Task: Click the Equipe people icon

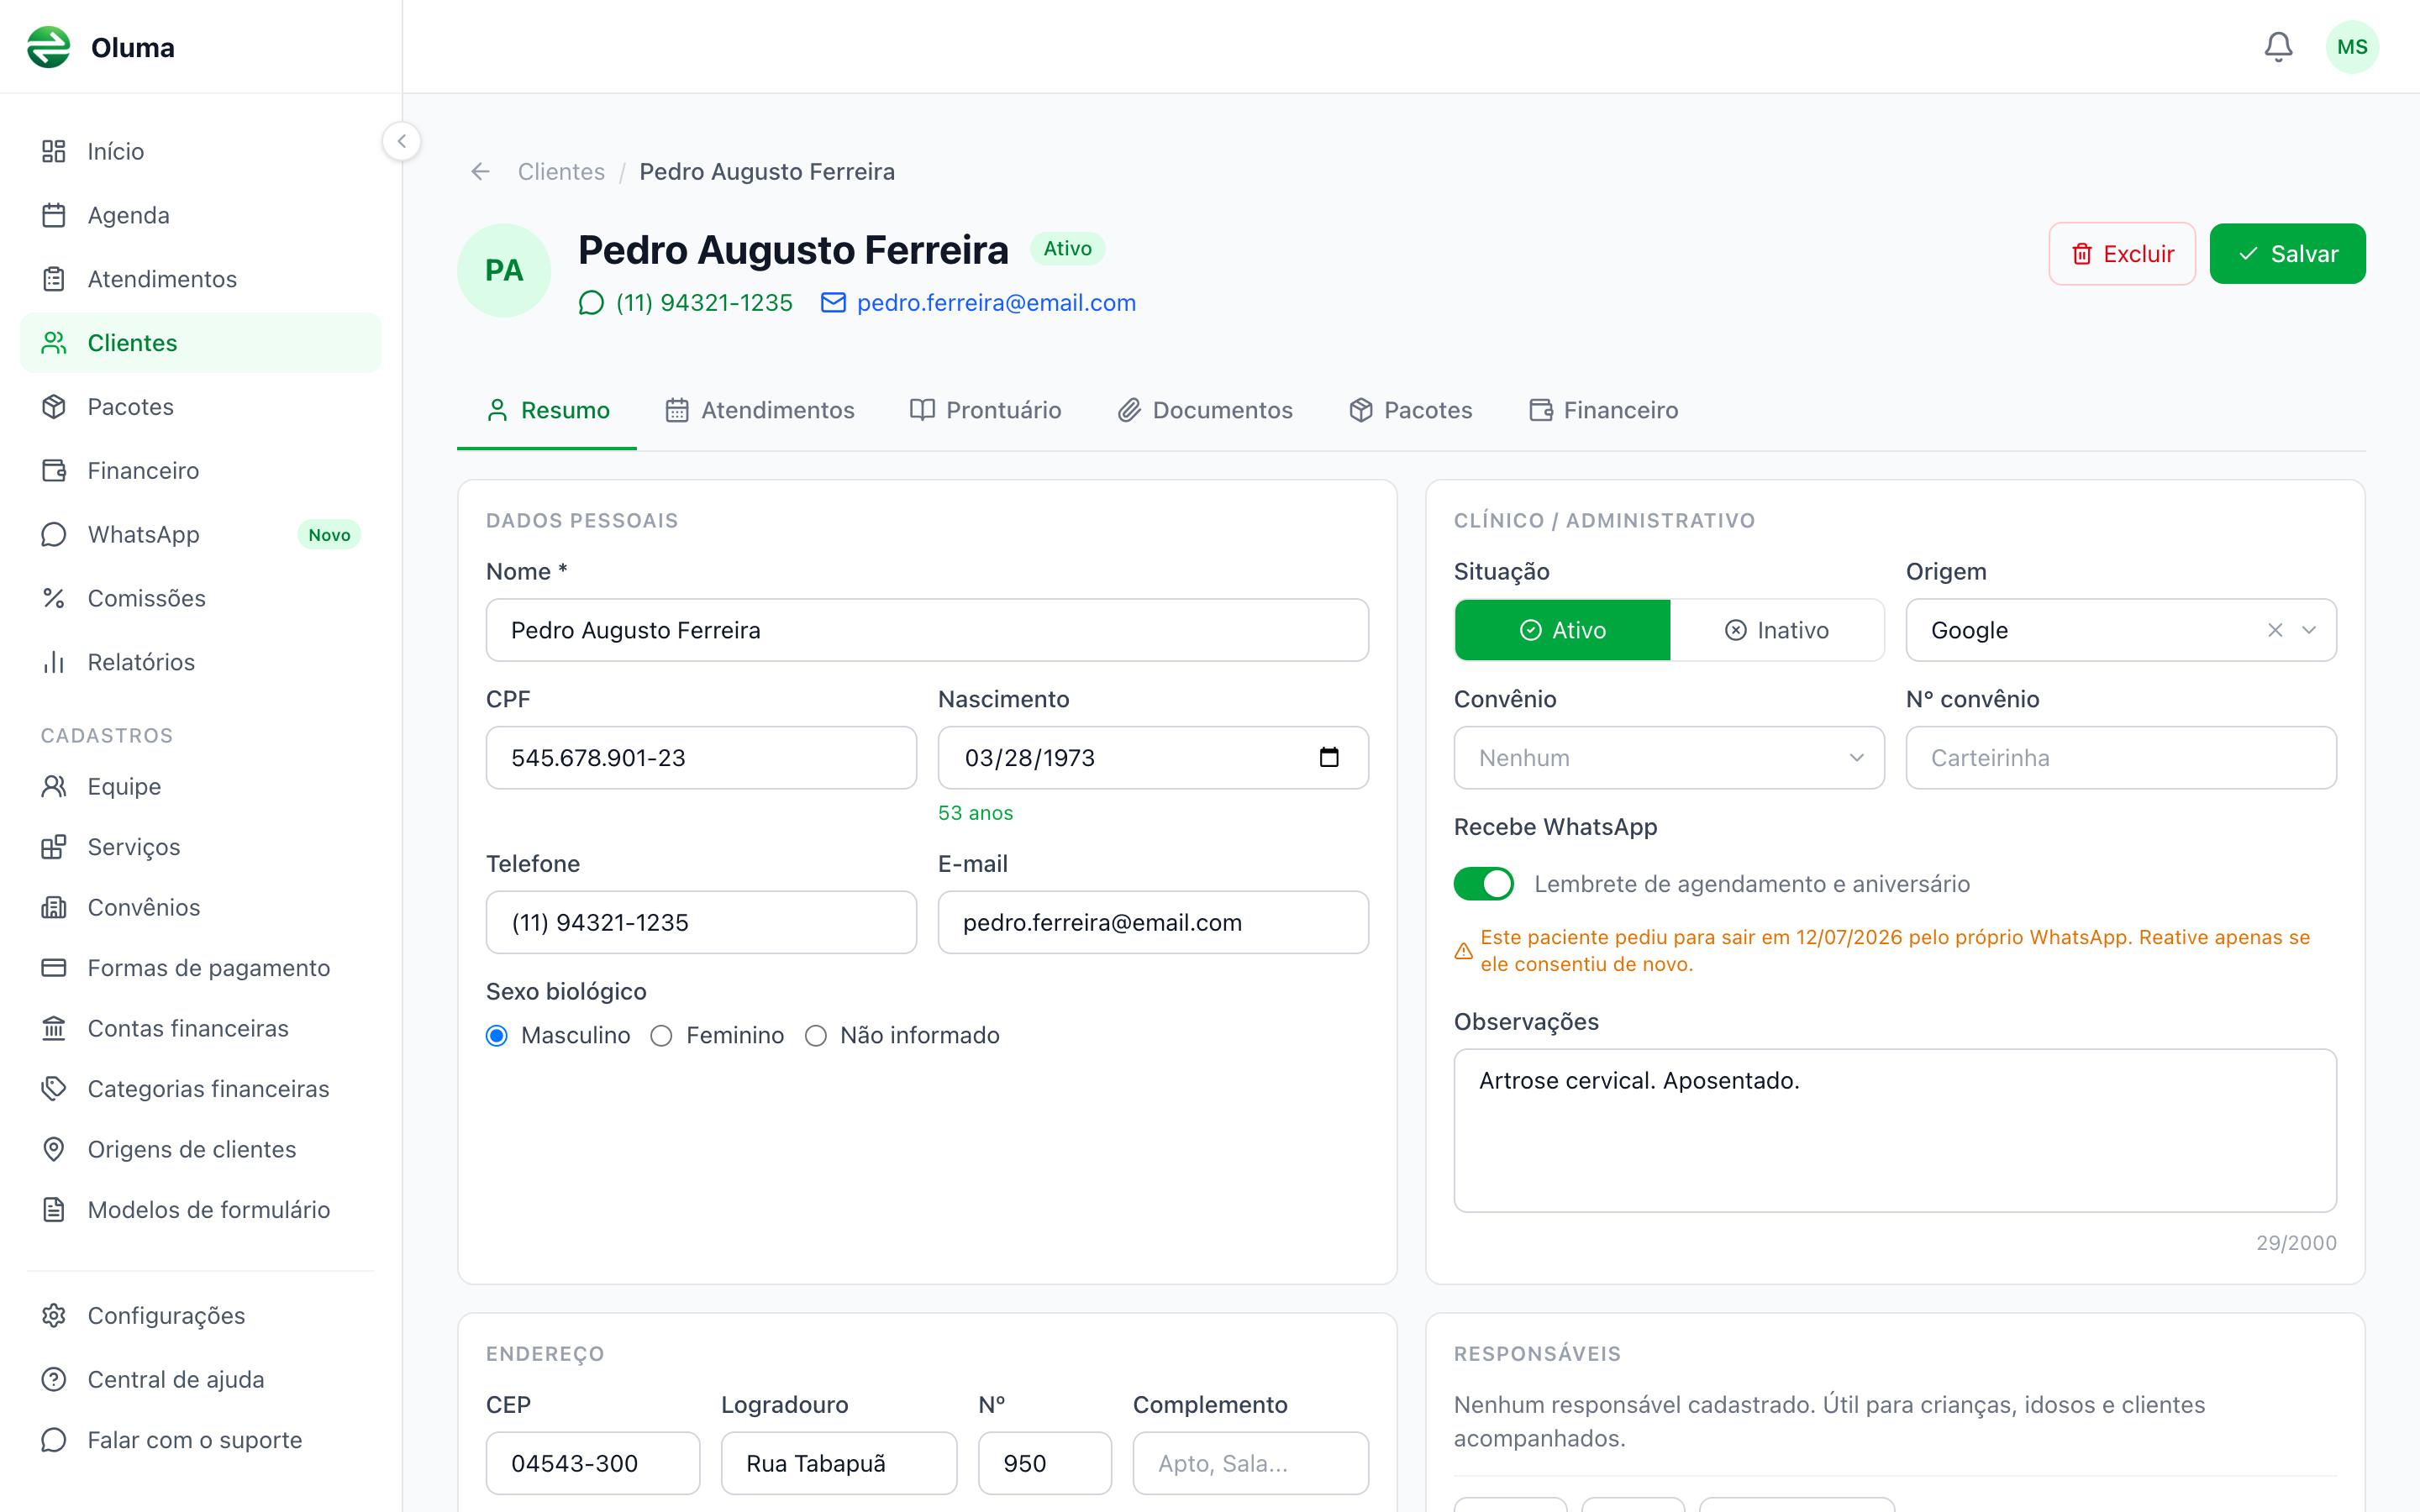Action: [54, 787]
